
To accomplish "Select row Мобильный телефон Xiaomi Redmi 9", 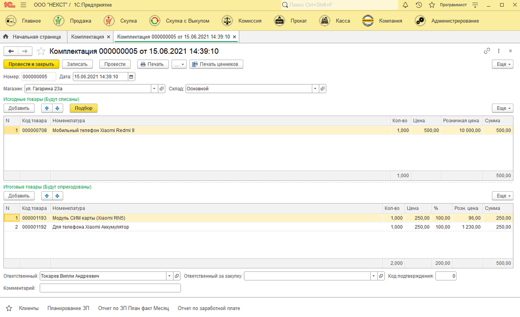I will 258,130.
